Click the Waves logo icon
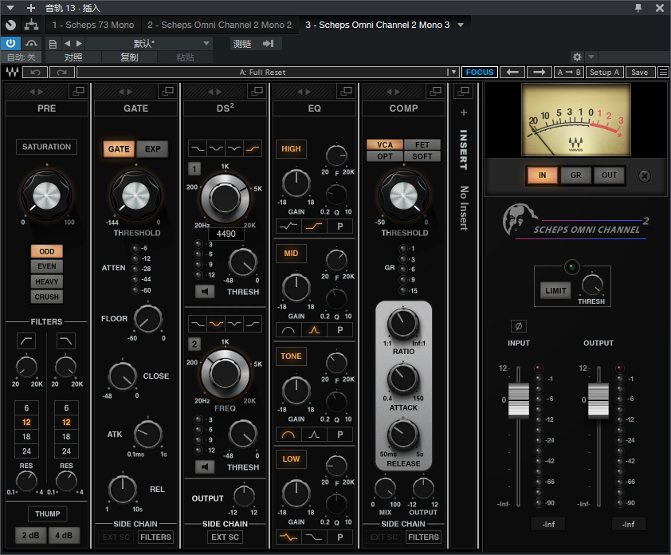Viewport: 671px width, 555px height. (12, 72)
